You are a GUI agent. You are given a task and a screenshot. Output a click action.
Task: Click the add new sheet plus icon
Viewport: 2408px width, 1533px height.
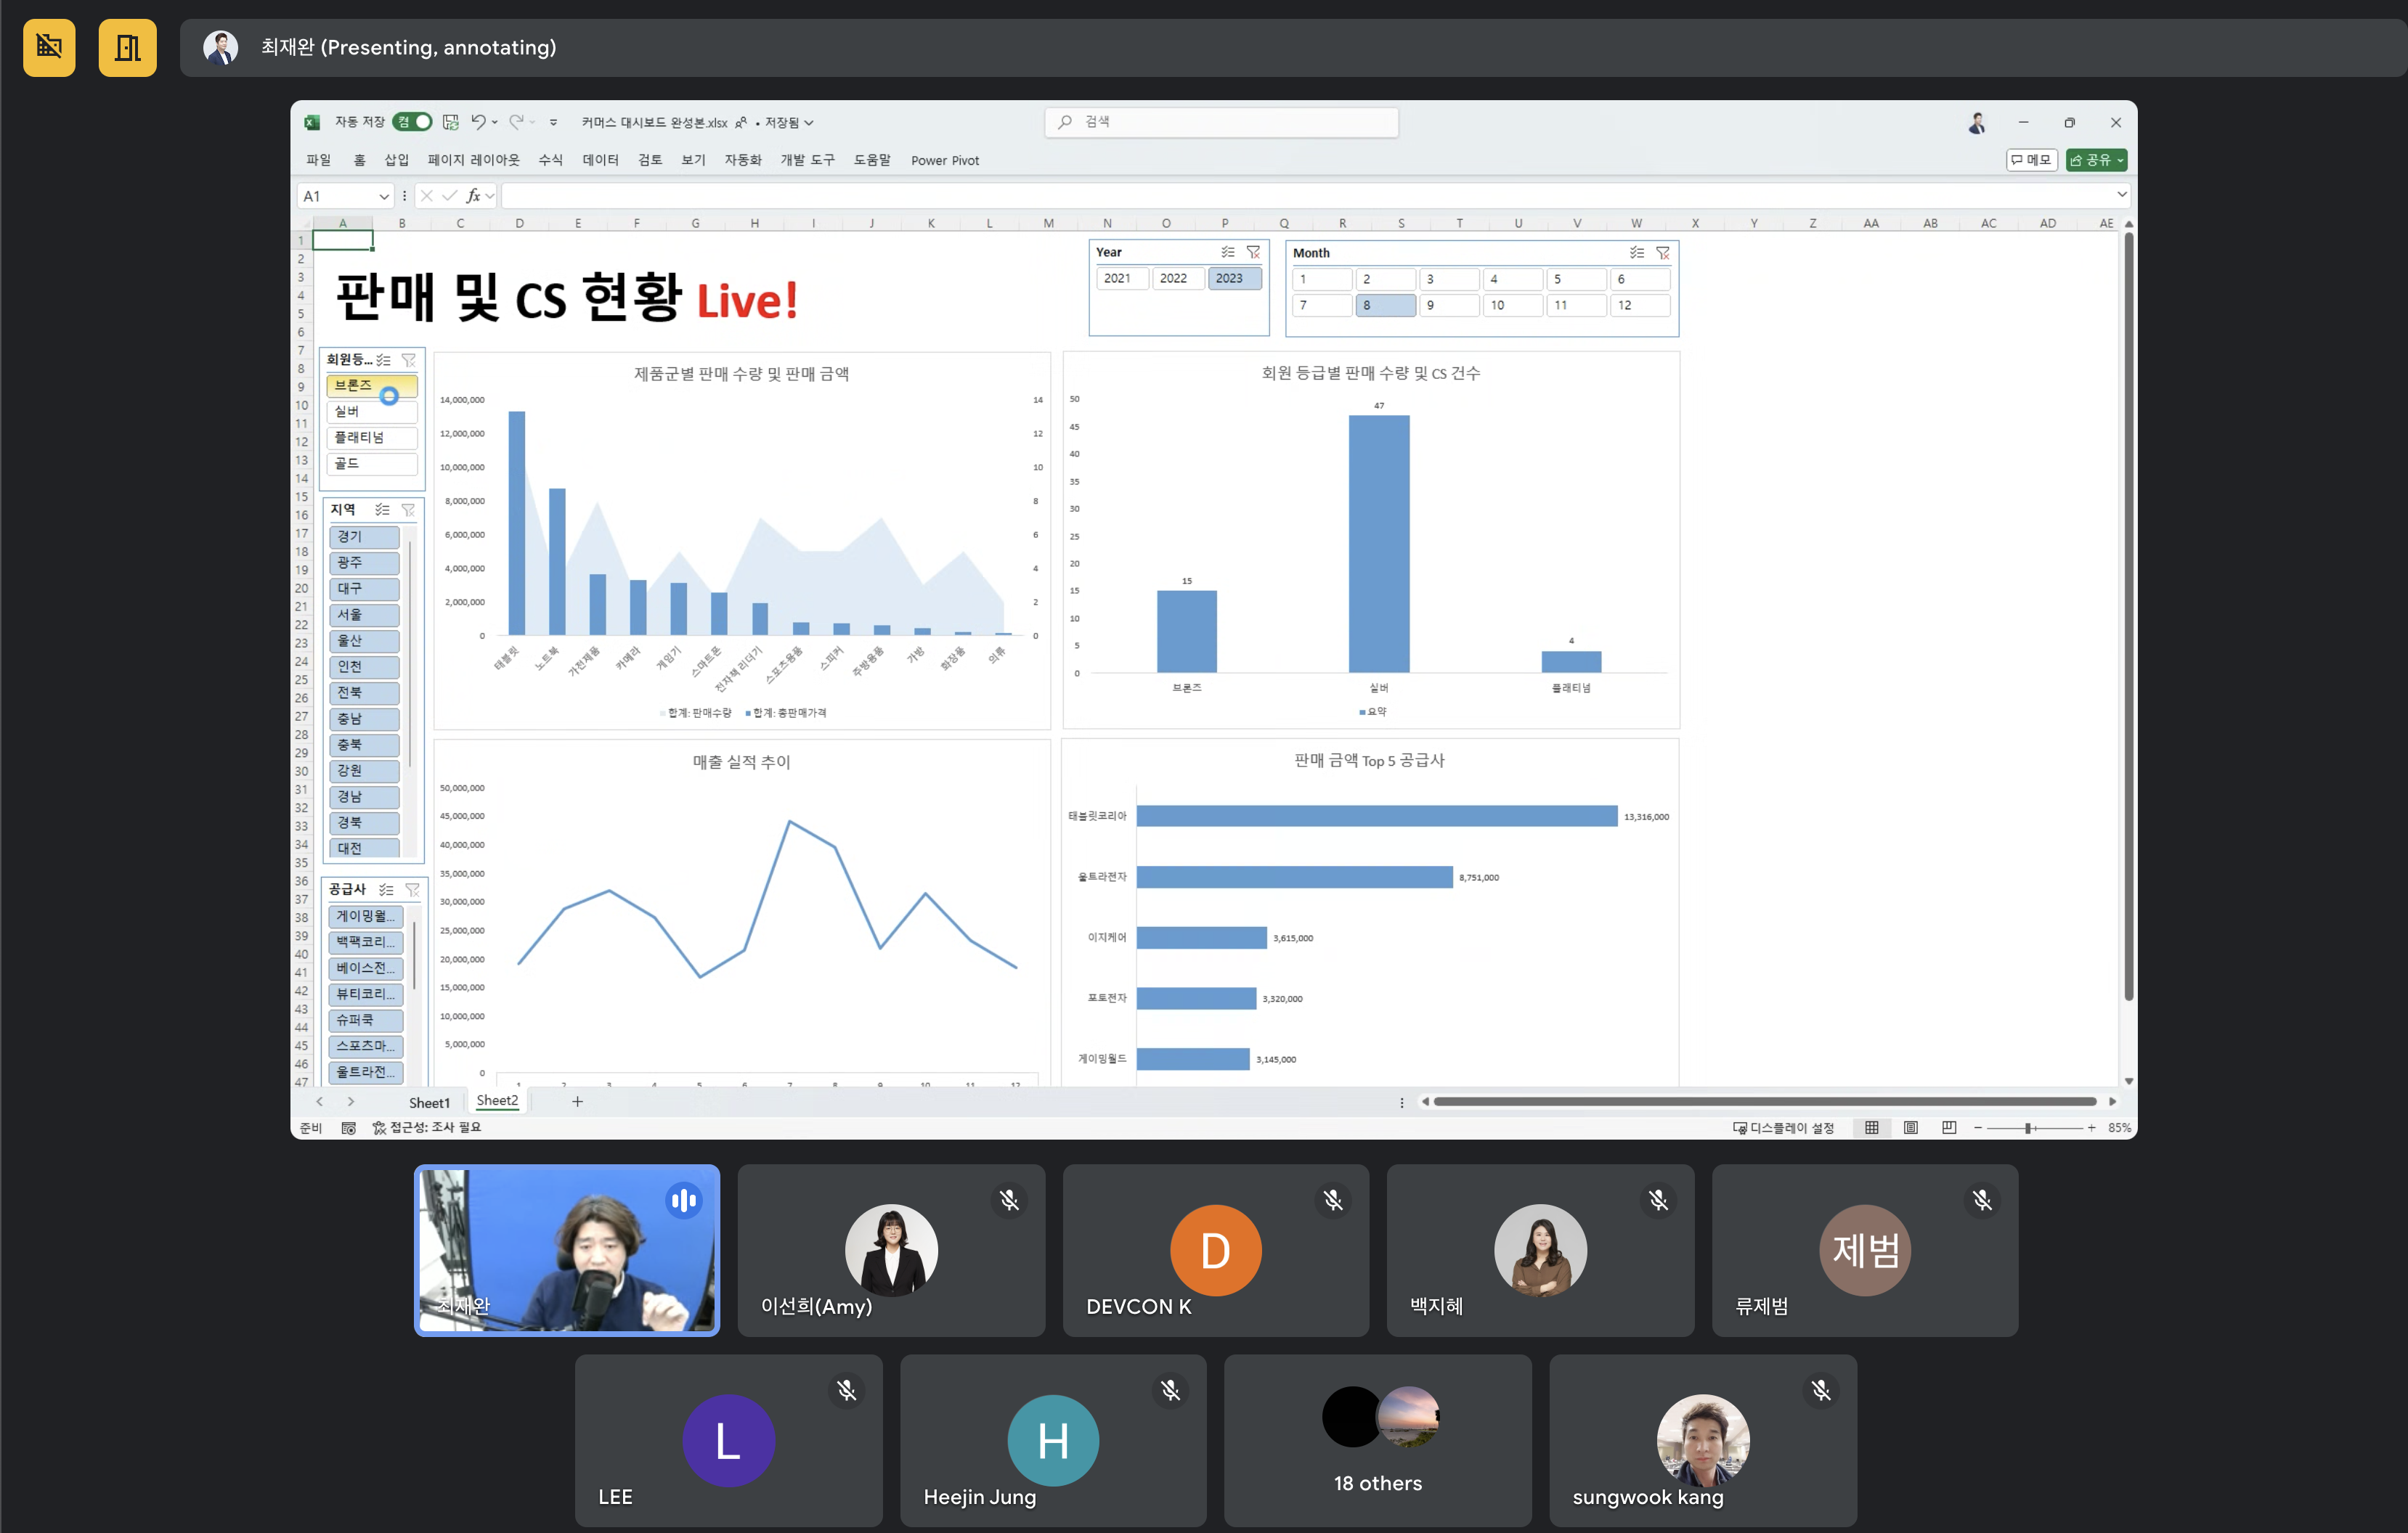pos(577,1101)
